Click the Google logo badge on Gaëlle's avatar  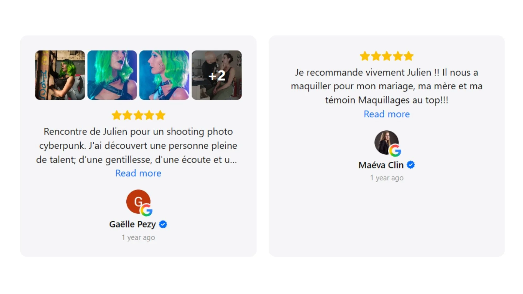[x=146, y=210]
